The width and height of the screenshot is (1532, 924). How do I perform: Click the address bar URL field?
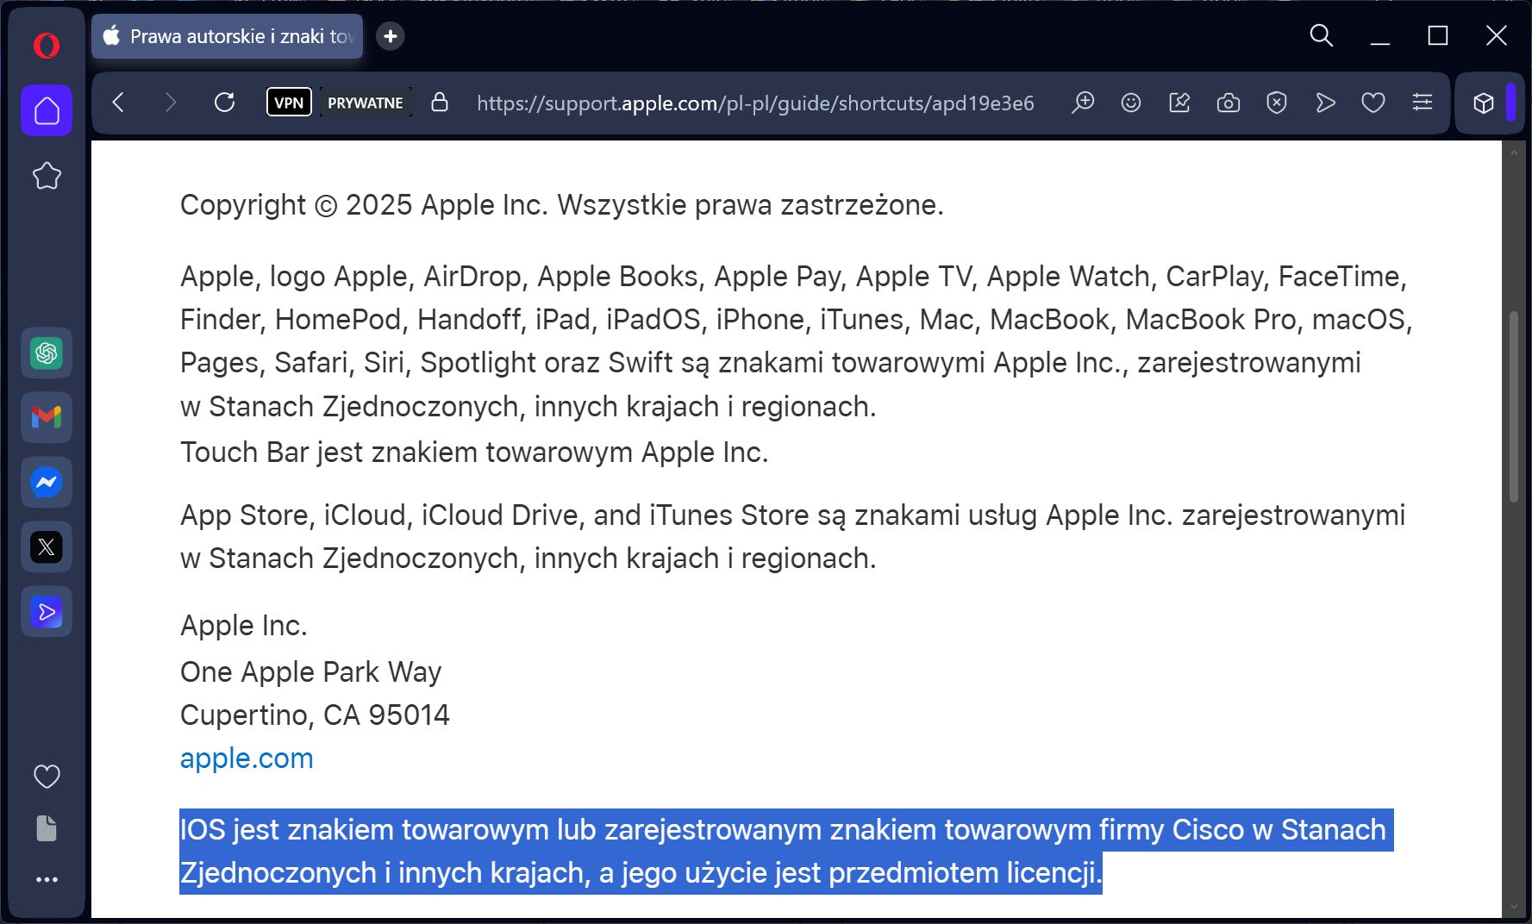click(755, 103)
